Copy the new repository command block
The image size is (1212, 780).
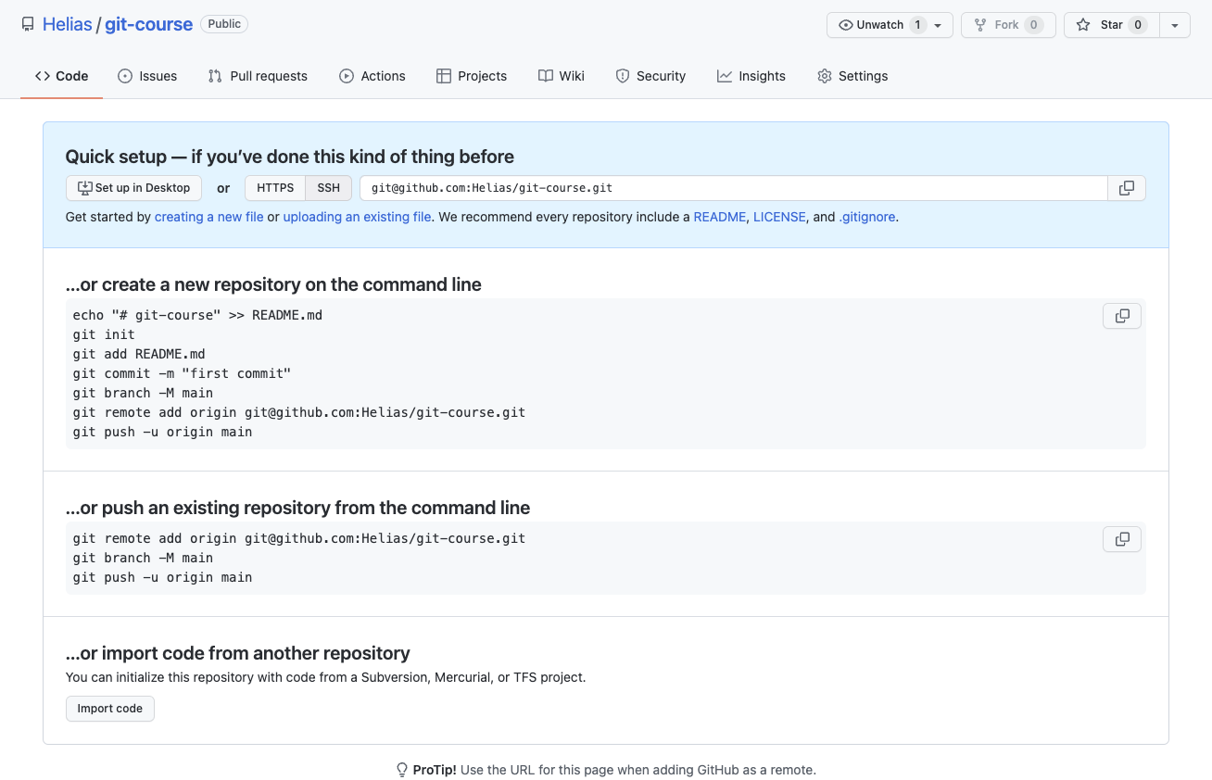1122,316
